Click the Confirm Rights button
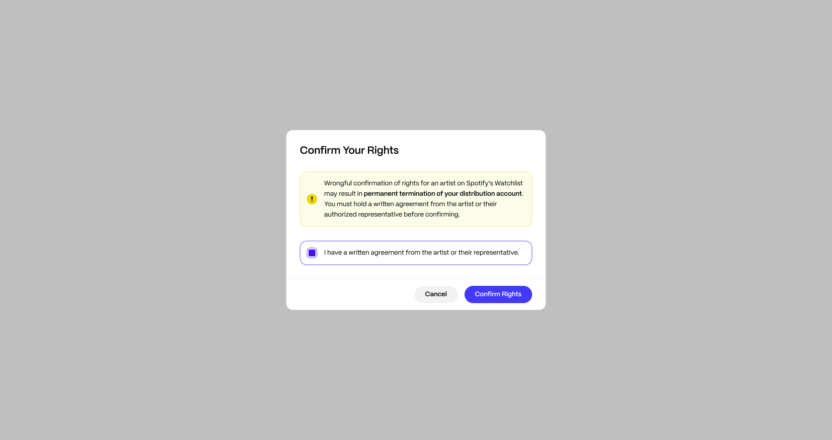Viewport: 832px width, 440px height. 498,294
